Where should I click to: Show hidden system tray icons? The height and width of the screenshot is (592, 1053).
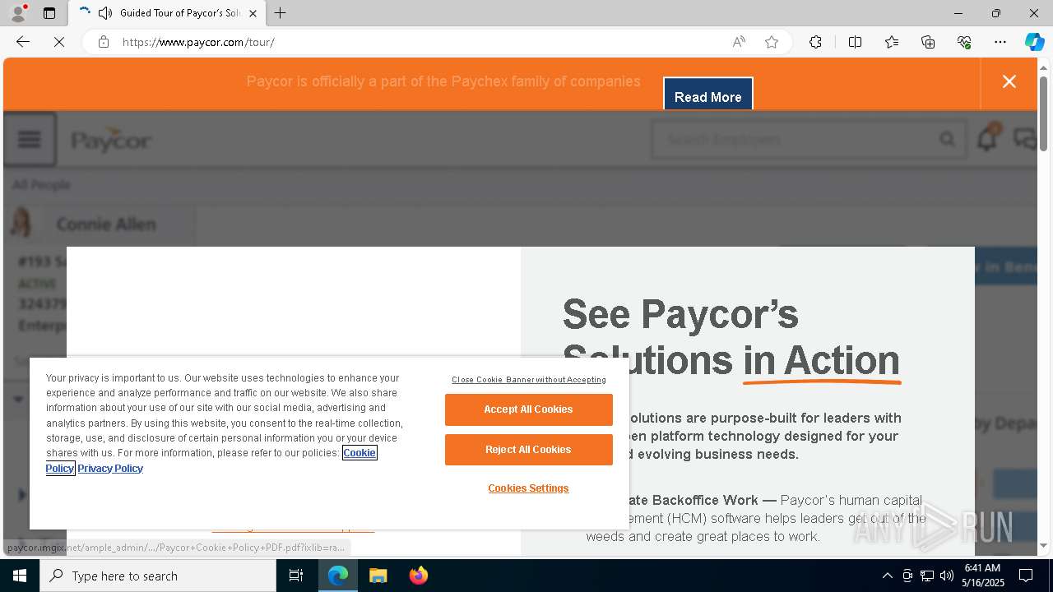(887, 576)
